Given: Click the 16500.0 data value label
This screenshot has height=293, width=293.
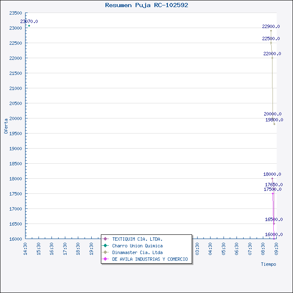Looking at the screenshot, I should (x=273, y=219).
